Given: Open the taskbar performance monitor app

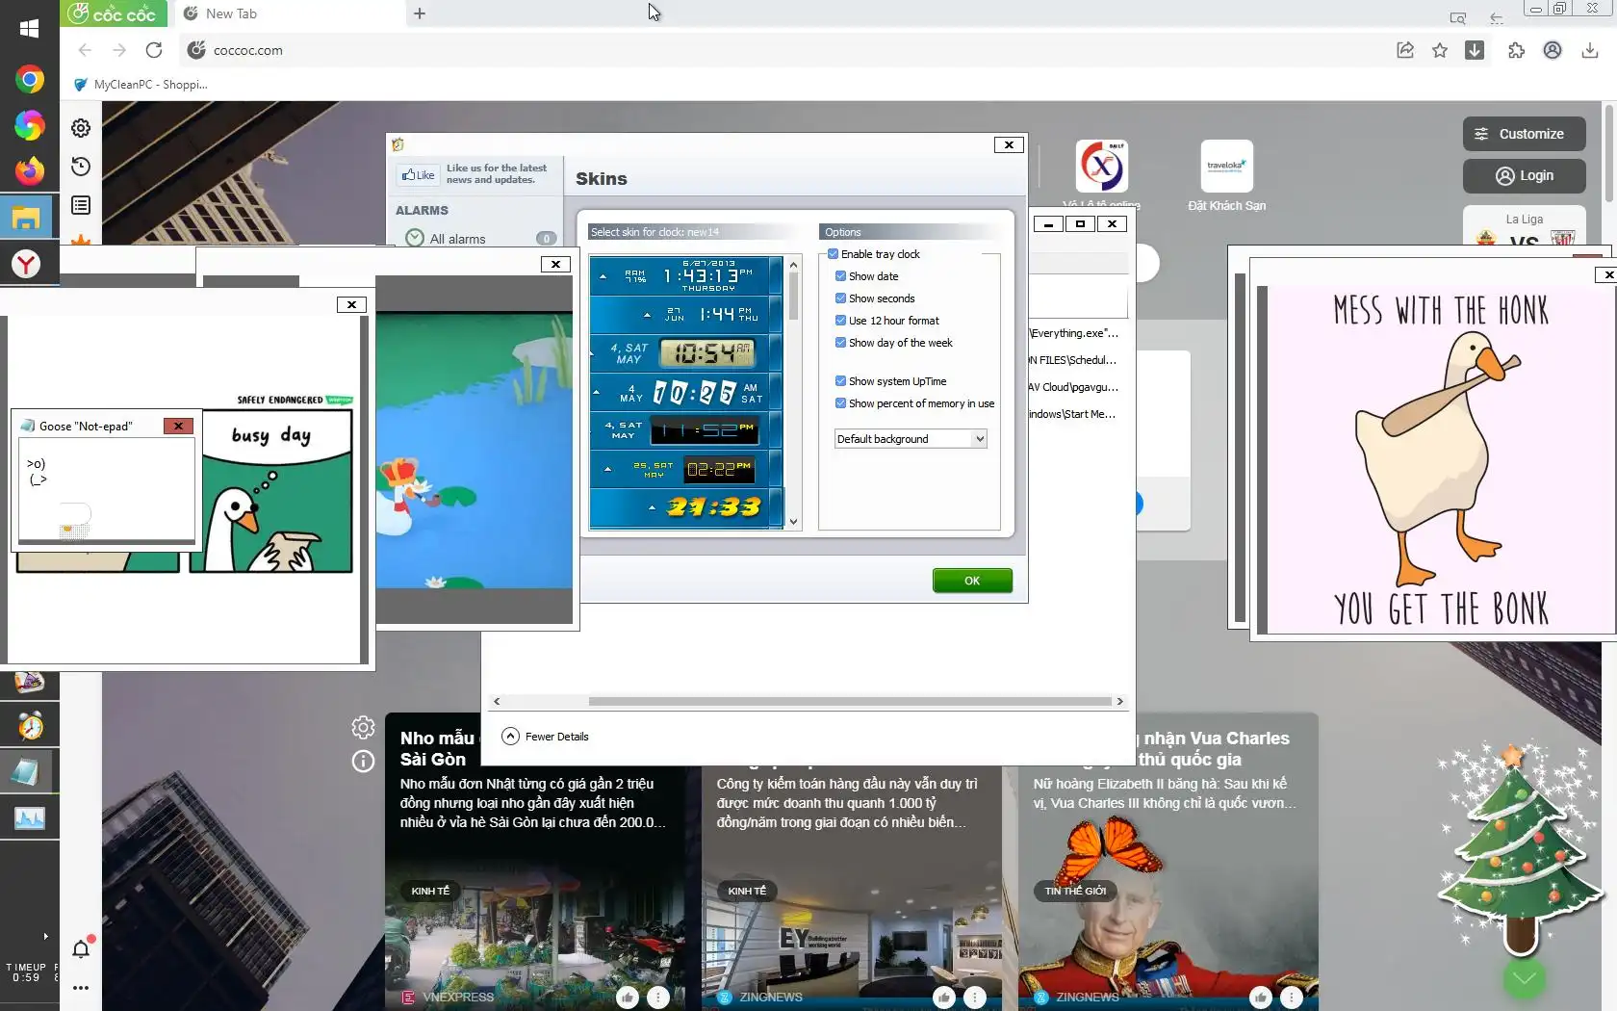Looking at the screenshot, I should (30, 818).
